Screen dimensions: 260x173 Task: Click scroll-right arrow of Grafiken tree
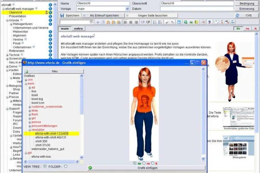pos(77,161)
